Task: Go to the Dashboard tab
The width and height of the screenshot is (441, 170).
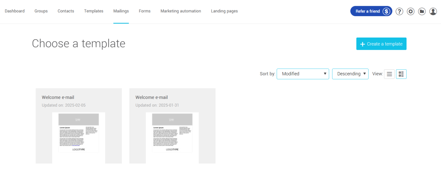Action: click(15, 11)
